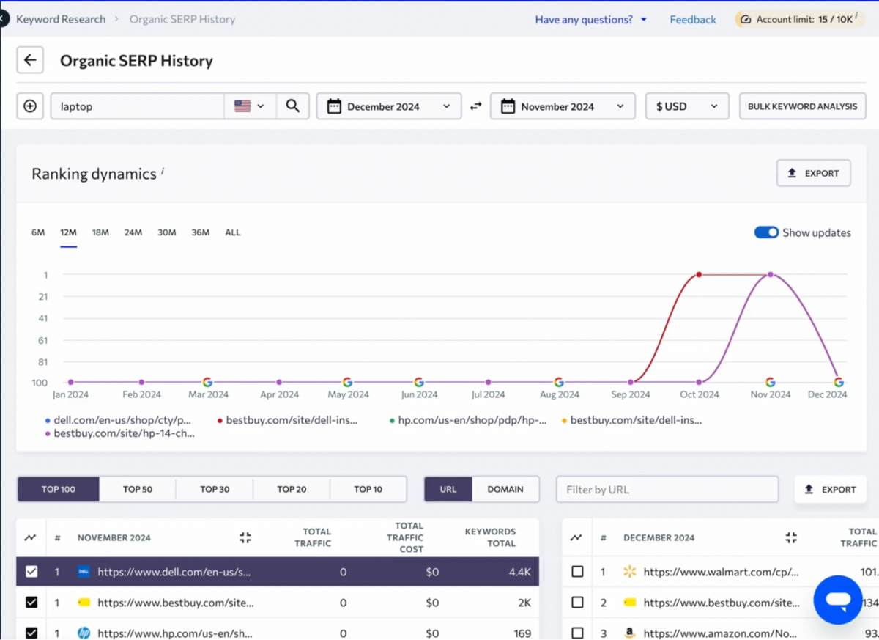This screenshot has width=879, height=640.
Task: Click the calendar icon in December 2024 field
Action: point(334,106)
